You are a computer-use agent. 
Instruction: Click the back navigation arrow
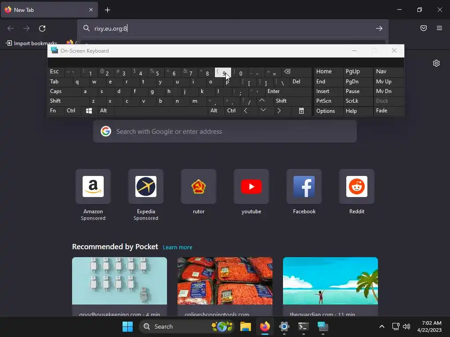[11, 29]
